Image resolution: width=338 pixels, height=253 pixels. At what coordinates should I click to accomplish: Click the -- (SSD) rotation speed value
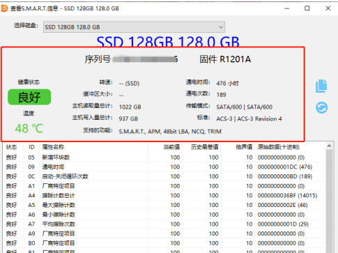(x=129, y=83)
